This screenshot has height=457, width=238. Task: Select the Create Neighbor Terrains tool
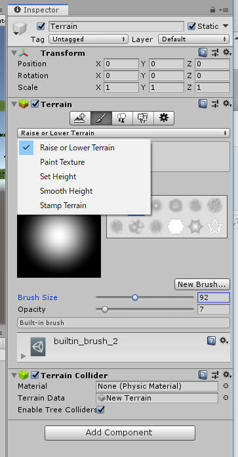[x=80, y=118]
